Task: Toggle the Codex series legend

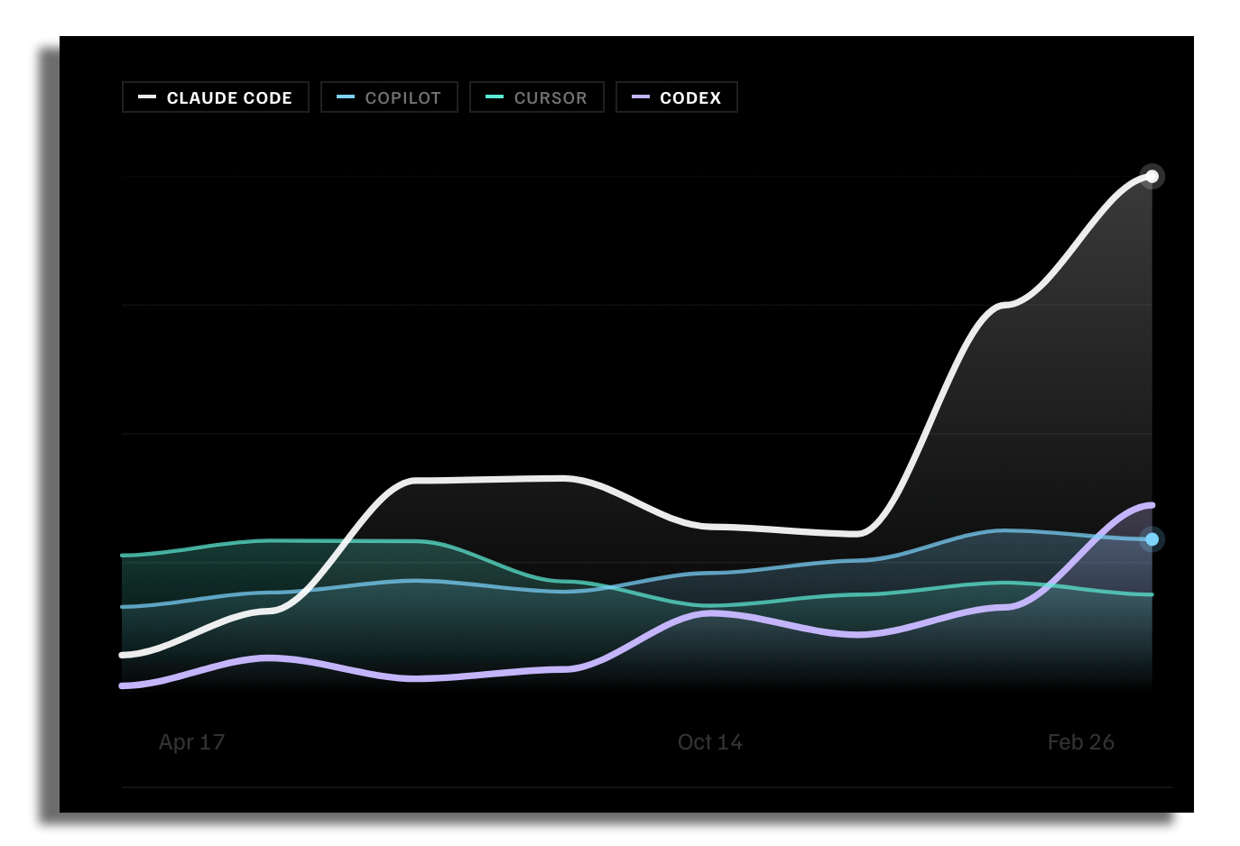Action: pos(677,97)
